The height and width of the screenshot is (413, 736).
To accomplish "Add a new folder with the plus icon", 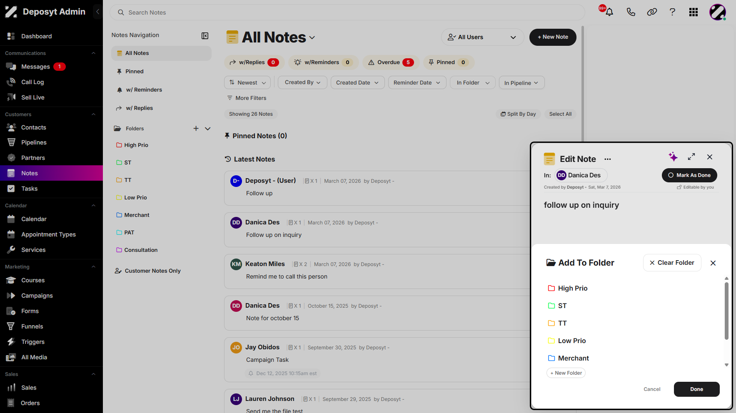I will [x=196, y=129].
